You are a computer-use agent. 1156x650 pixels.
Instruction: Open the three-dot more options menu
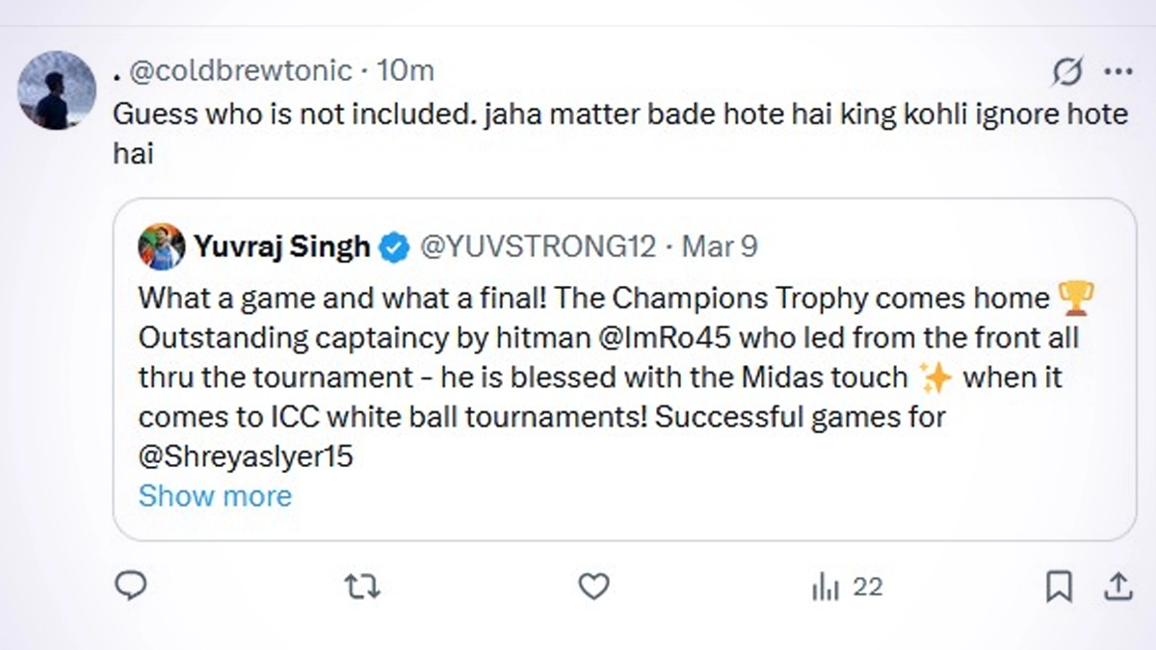tap(1117, 71)
